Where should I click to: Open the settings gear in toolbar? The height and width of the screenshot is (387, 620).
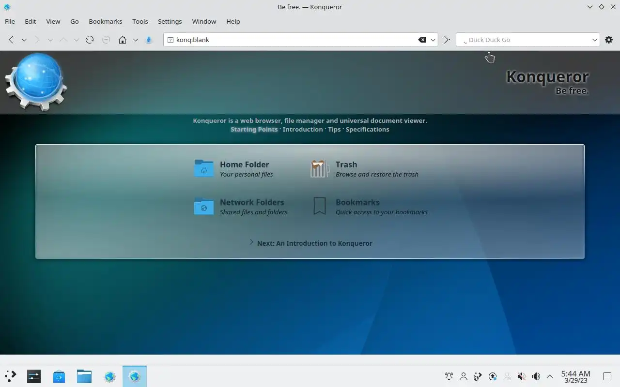[609, 40]
